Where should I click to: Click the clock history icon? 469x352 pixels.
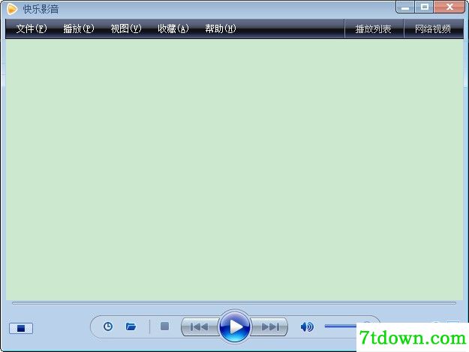[x=107, y=326]
